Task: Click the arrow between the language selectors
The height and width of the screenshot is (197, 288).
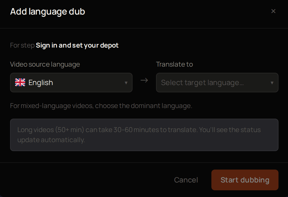Action: [144, 80]
